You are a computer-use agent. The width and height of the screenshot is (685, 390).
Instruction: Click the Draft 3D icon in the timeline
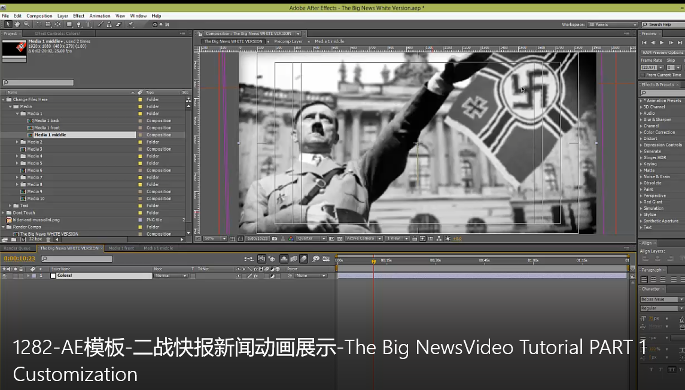pos(272,259)
